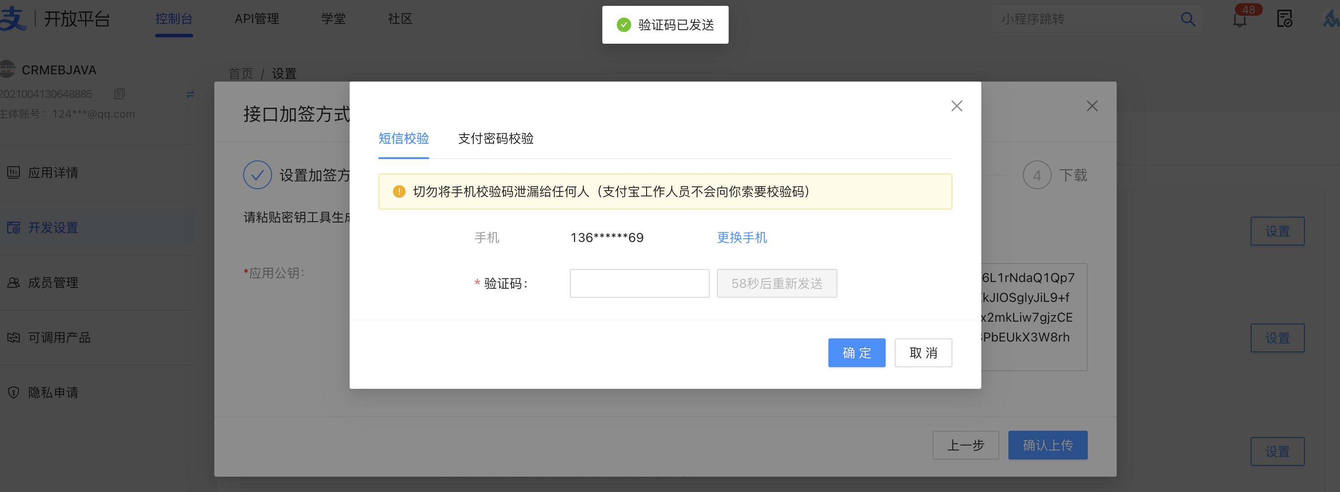This screenshot has height=492, width=1340.
Task: Click the 更换手机 link
Action: pyautogui.click(x=741, y=237)
